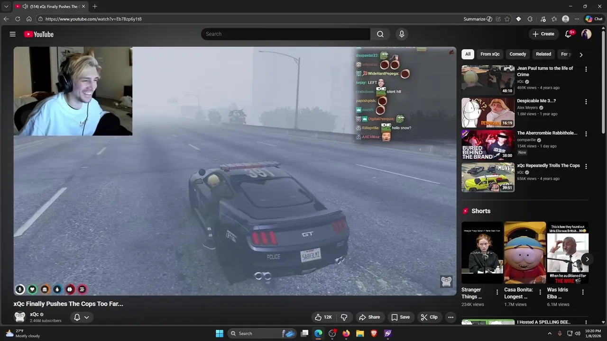Select the From xQc filter chip
This screenshot has height=341, width=607.
coord(490,54)
